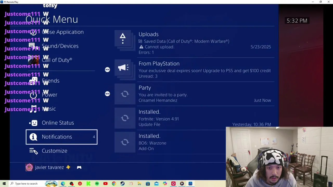Click the Online Status face icon
Image resolution: width=333 pixels, height=187 pixels.
click(x=33, y=123)
